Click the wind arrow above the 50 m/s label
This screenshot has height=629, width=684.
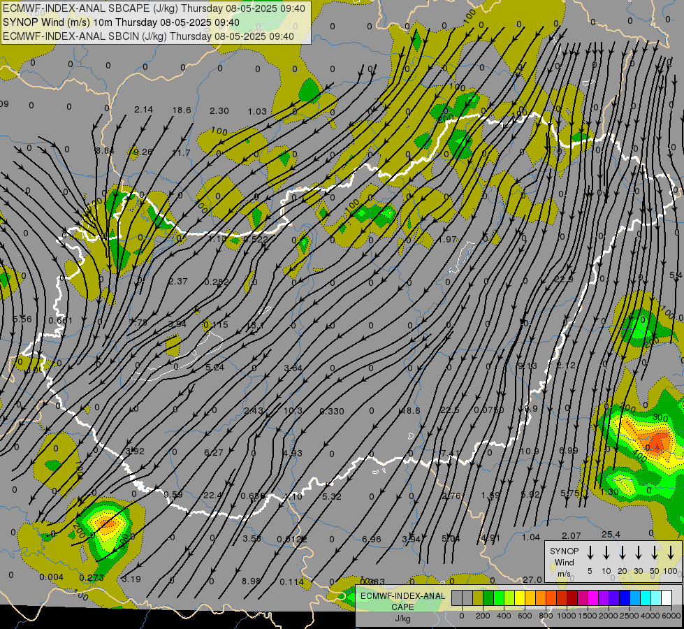655,553
